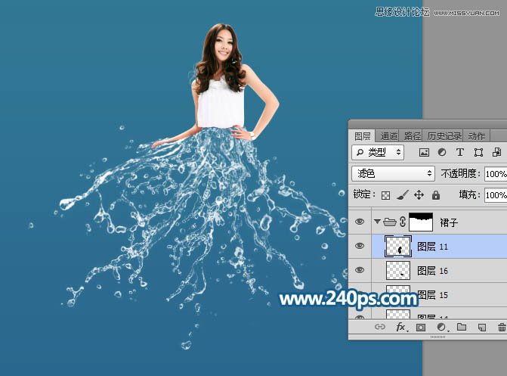Collapse the 裙子 group triangle

[x=377, y=222]
